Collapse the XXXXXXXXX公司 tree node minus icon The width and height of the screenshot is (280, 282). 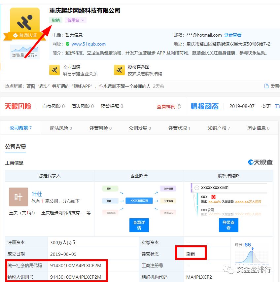click(x=197, y=188)
